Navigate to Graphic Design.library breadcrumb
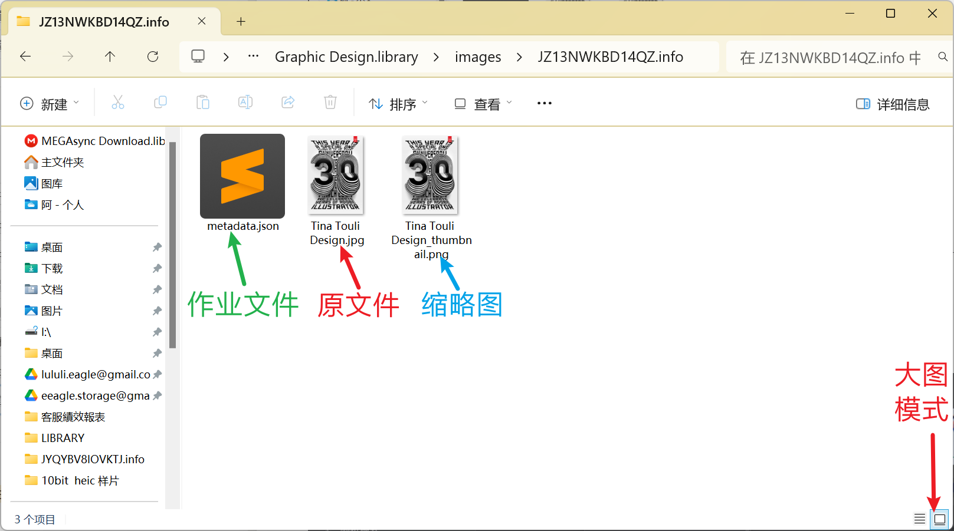954x531 pixels. (x=346, y=57)
